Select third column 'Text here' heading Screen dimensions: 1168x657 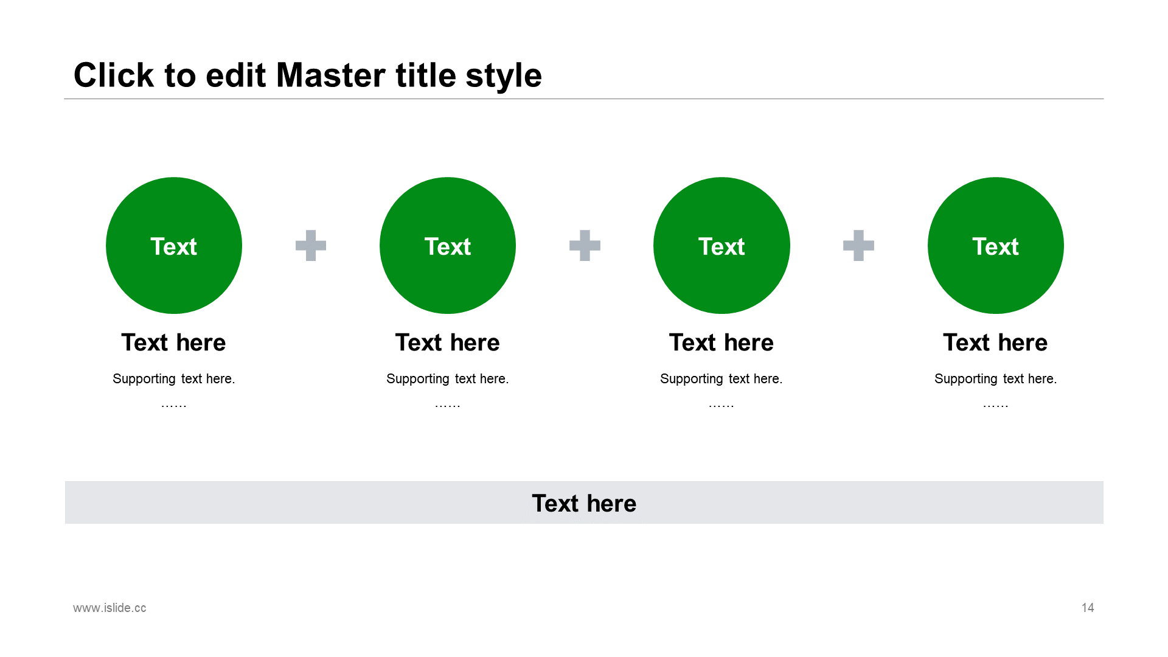click(x=721, y=342)
